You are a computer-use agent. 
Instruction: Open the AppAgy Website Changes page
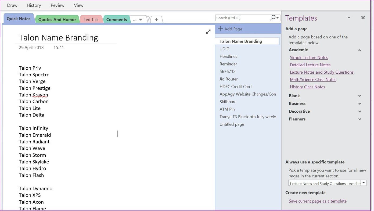click(x=247, y=94)
